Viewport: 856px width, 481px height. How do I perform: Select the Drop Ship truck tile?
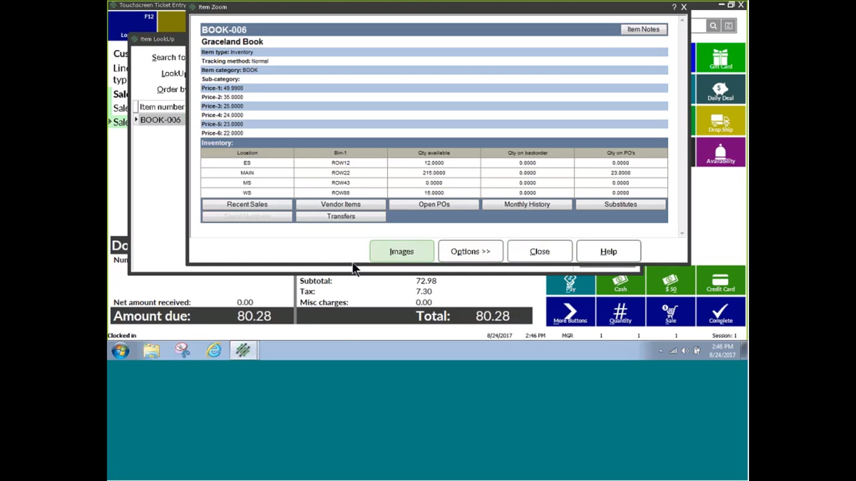pyautogui.click(x=720, y=121)
